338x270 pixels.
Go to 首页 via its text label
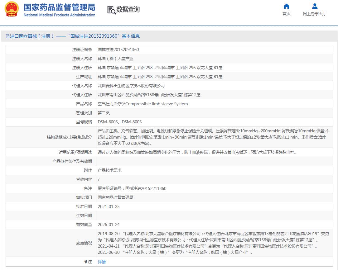(x=286, y=14)
